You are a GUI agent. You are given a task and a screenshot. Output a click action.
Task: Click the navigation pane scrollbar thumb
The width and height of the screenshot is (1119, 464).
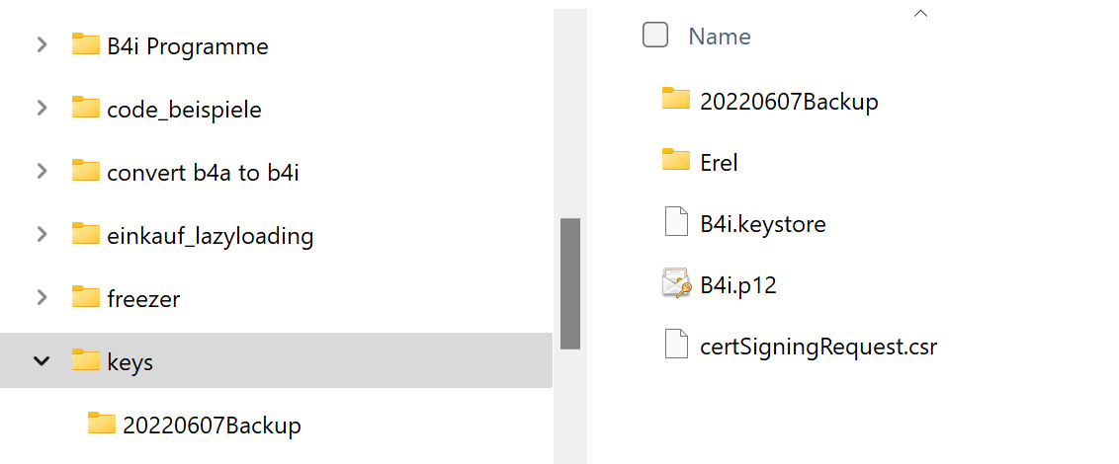click(569, 282)
